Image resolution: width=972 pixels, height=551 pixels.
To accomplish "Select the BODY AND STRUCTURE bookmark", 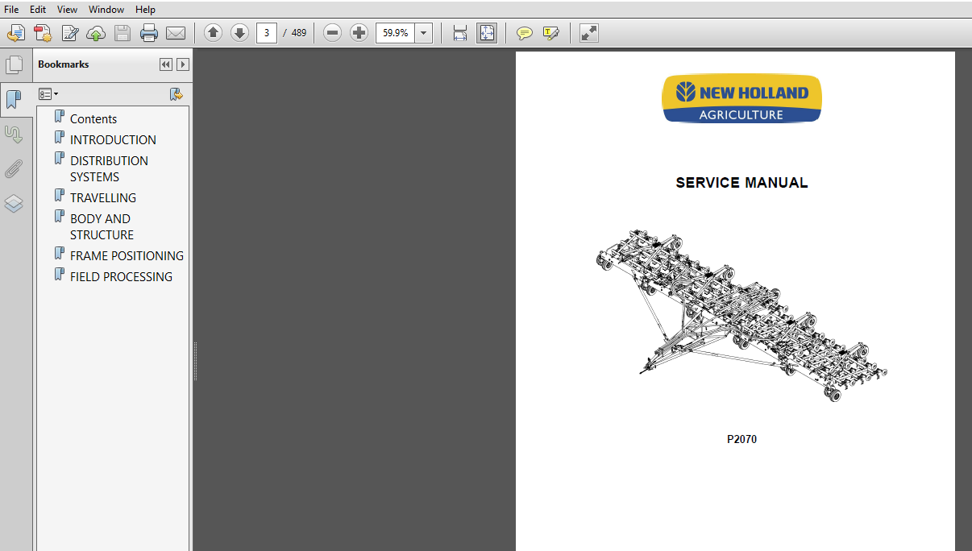I will (102, 226).
